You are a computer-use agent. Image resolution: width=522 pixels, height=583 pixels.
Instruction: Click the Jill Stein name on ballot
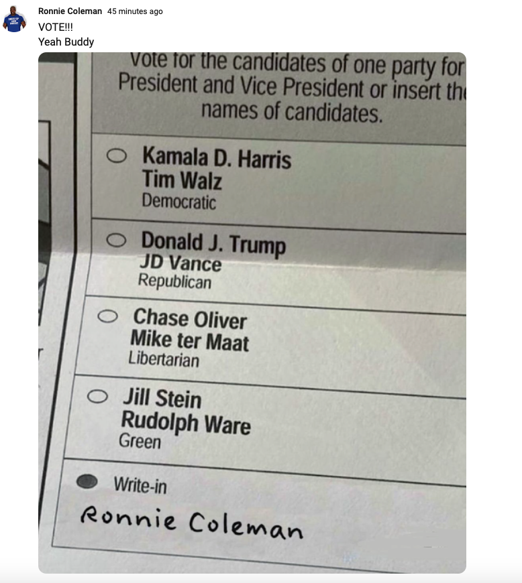tap(162, 398)
